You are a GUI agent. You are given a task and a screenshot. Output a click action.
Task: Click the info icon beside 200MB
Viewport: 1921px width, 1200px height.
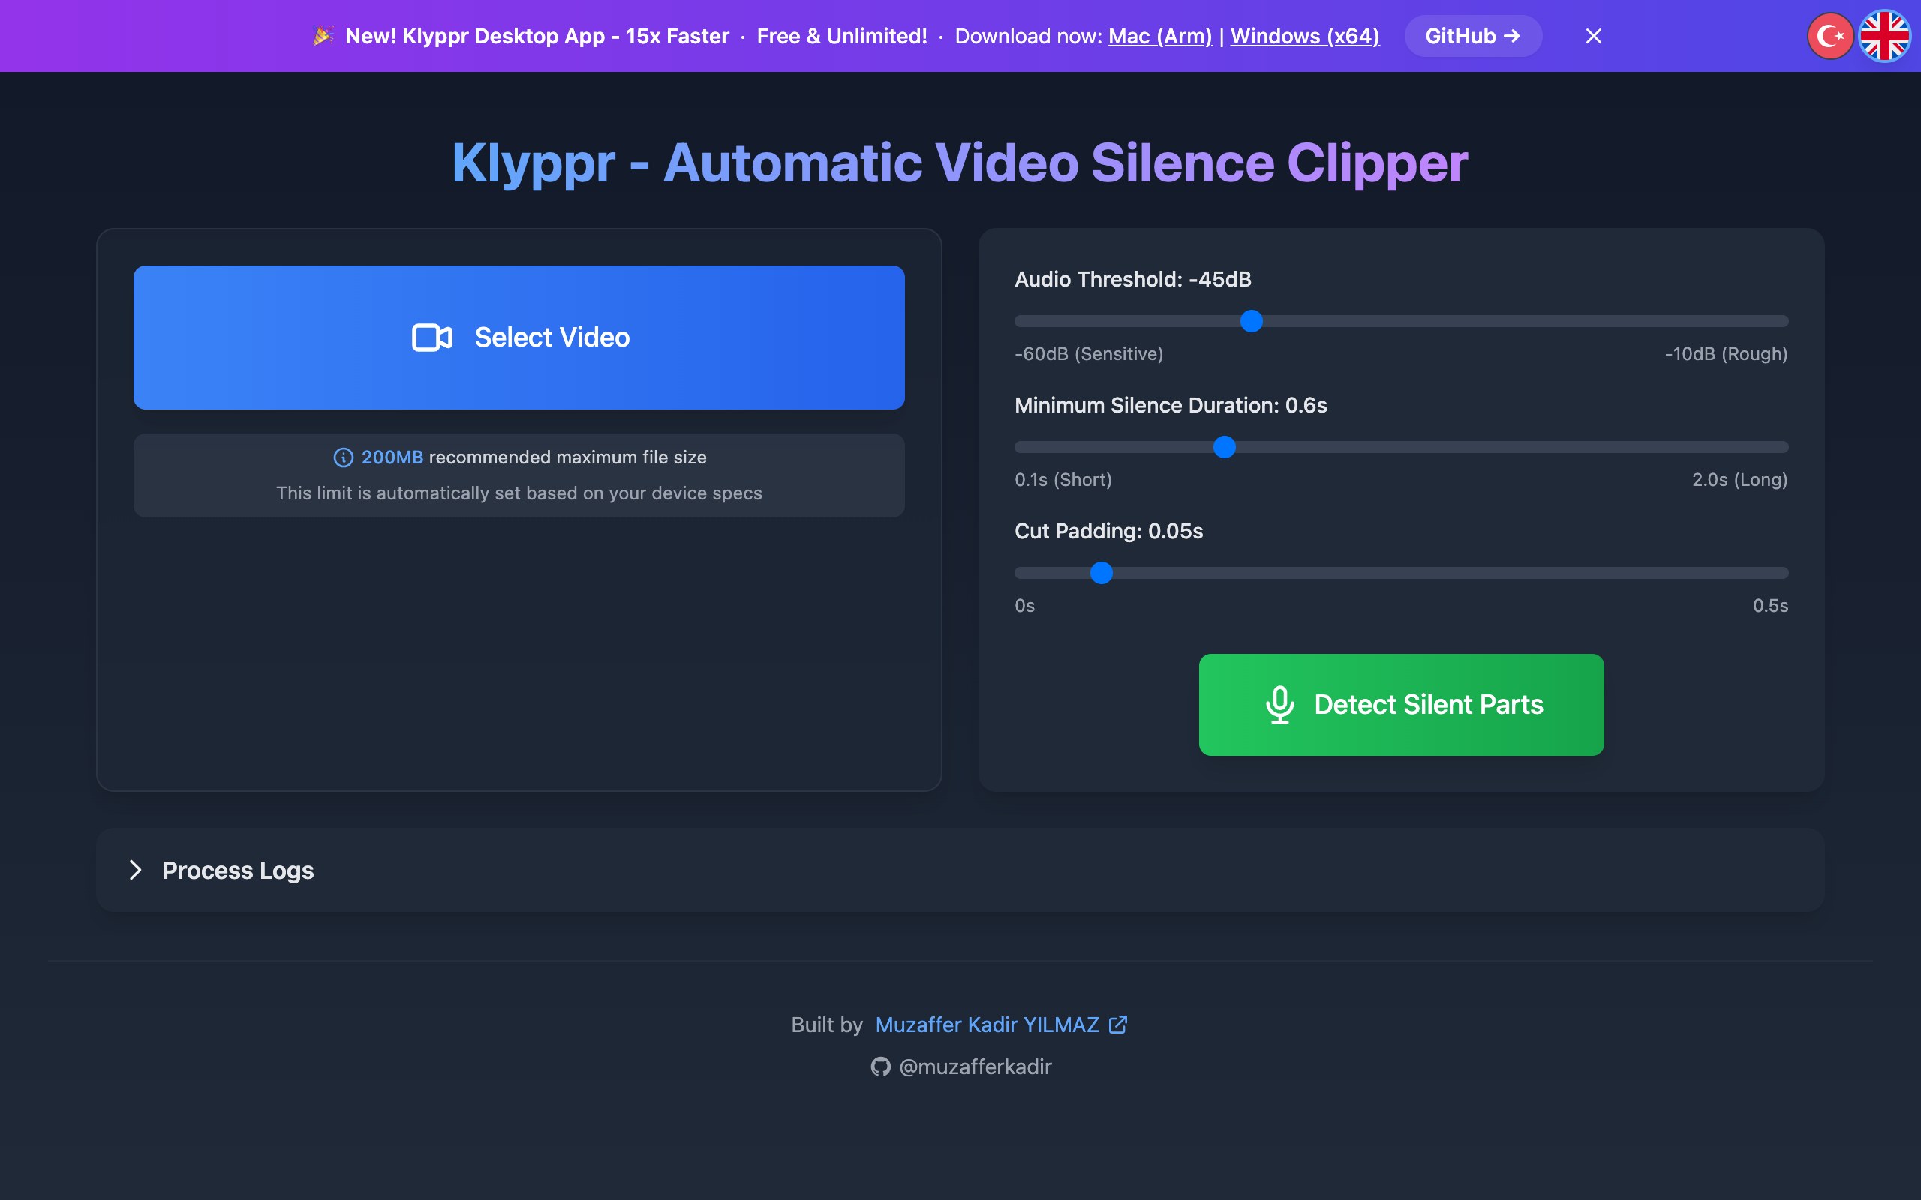[x=343, y=457]
